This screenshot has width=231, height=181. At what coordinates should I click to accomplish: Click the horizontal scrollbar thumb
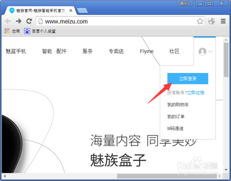coord(167,176)
